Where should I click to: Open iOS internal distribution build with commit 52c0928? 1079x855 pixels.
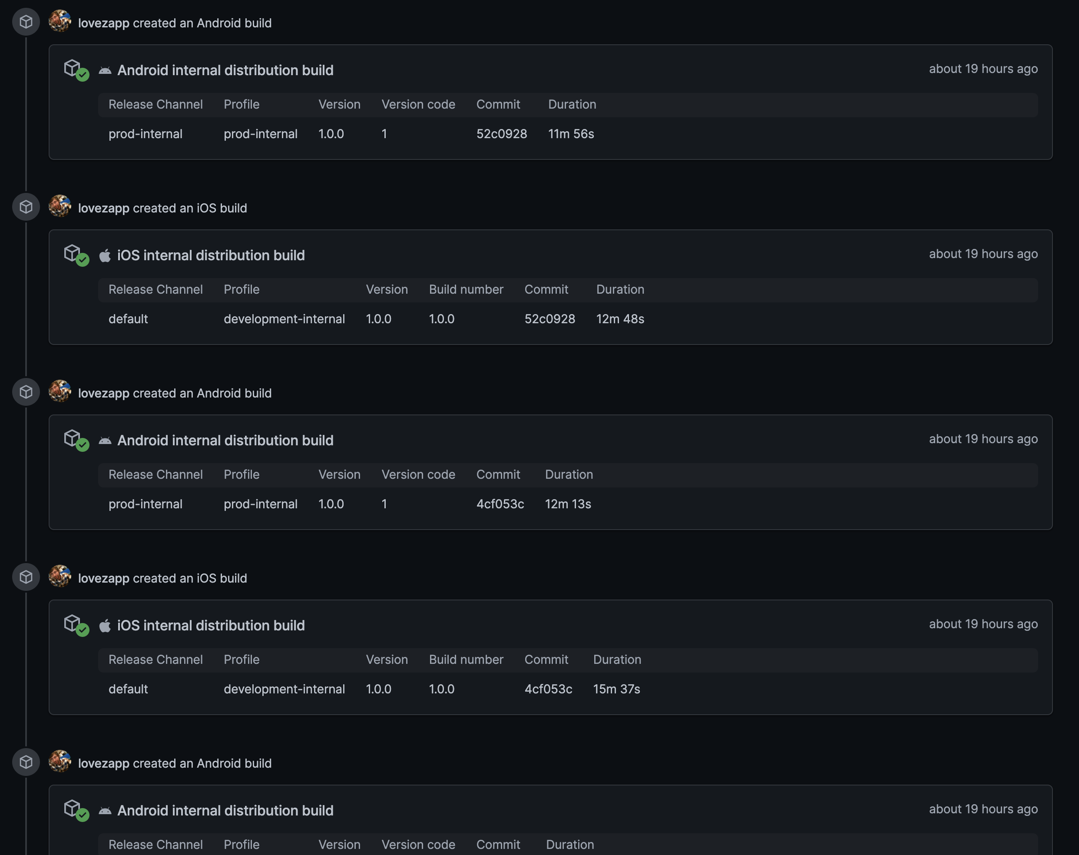[211, 255]
